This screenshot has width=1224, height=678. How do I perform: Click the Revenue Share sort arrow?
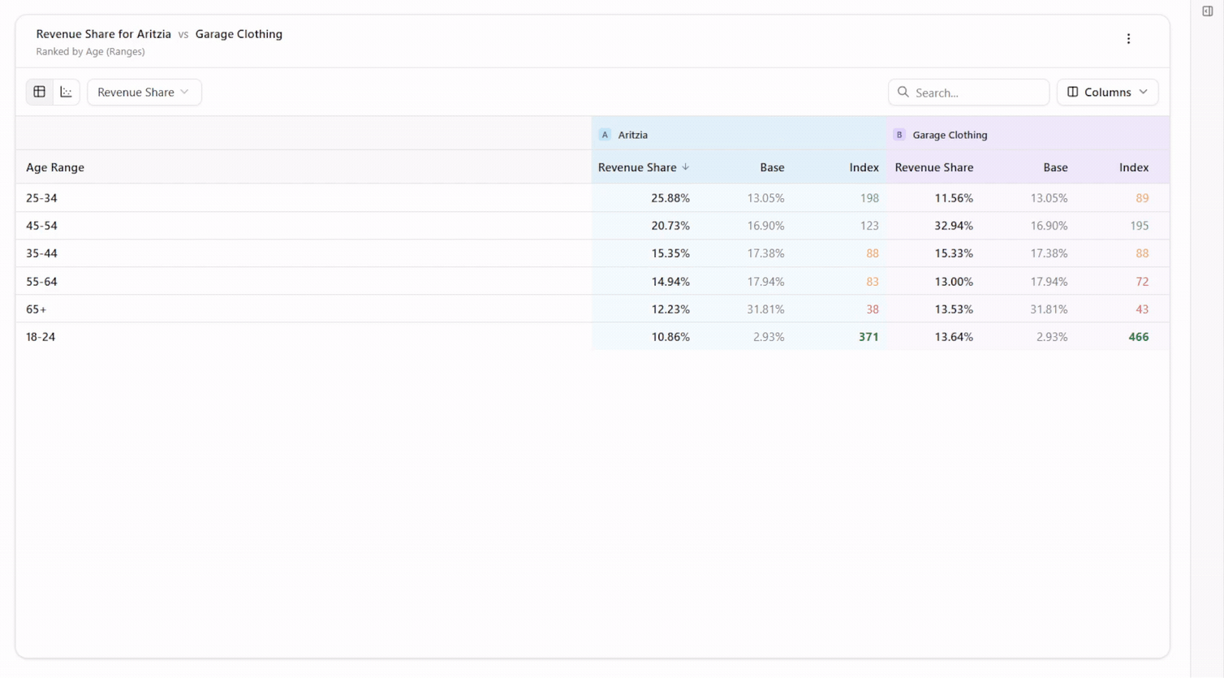[686, 167]
